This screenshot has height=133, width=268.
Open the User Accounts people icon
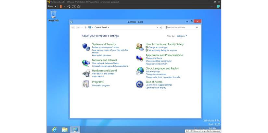pyautogui.click(x=140, y=47)
